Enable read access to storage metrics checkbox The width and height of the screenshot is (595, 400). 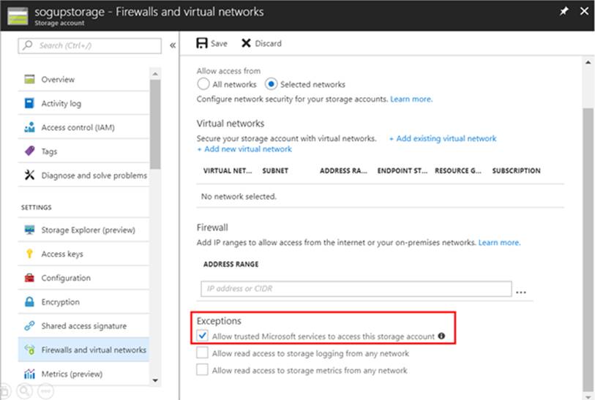[x=203, y=370]
